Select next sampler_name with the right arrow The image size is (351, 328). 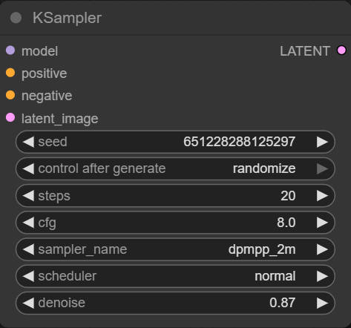click(x=322, y=249)
